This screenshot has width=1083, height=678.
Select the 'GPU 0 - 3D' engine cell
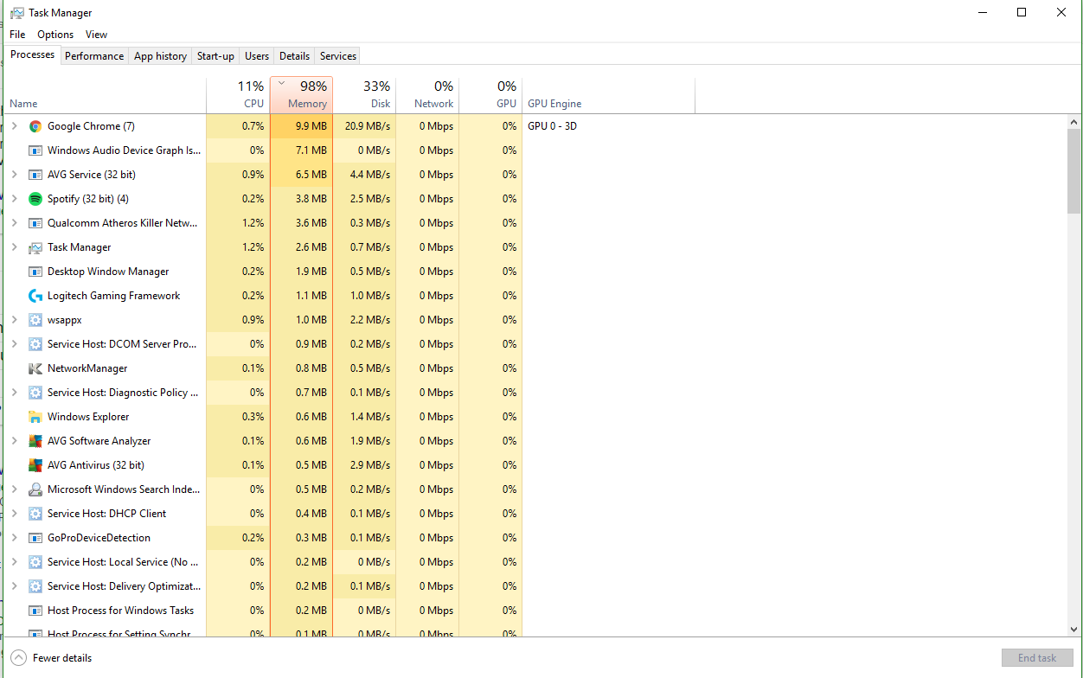point(552,126)
